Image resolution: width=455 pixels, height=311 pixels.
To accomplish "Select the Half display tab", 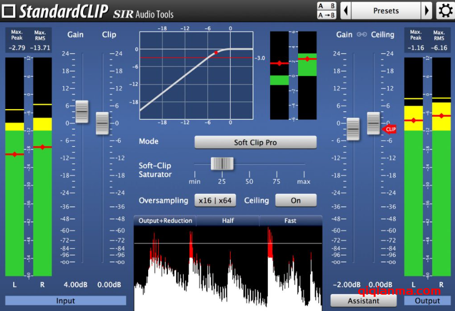I will [228, 220].
